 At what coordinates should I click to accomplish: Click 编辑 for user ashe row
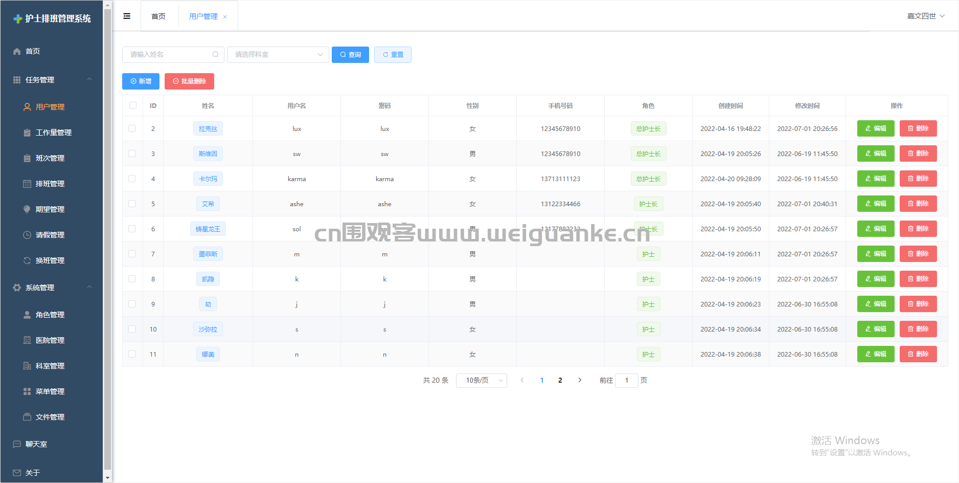tap(876, 204)
